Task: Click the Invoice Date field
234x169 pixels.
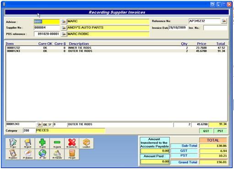Action: click(x=178, y=28)
